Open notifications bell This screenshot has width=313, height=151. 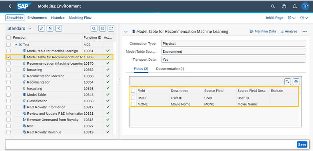click(x=295, y=6)
